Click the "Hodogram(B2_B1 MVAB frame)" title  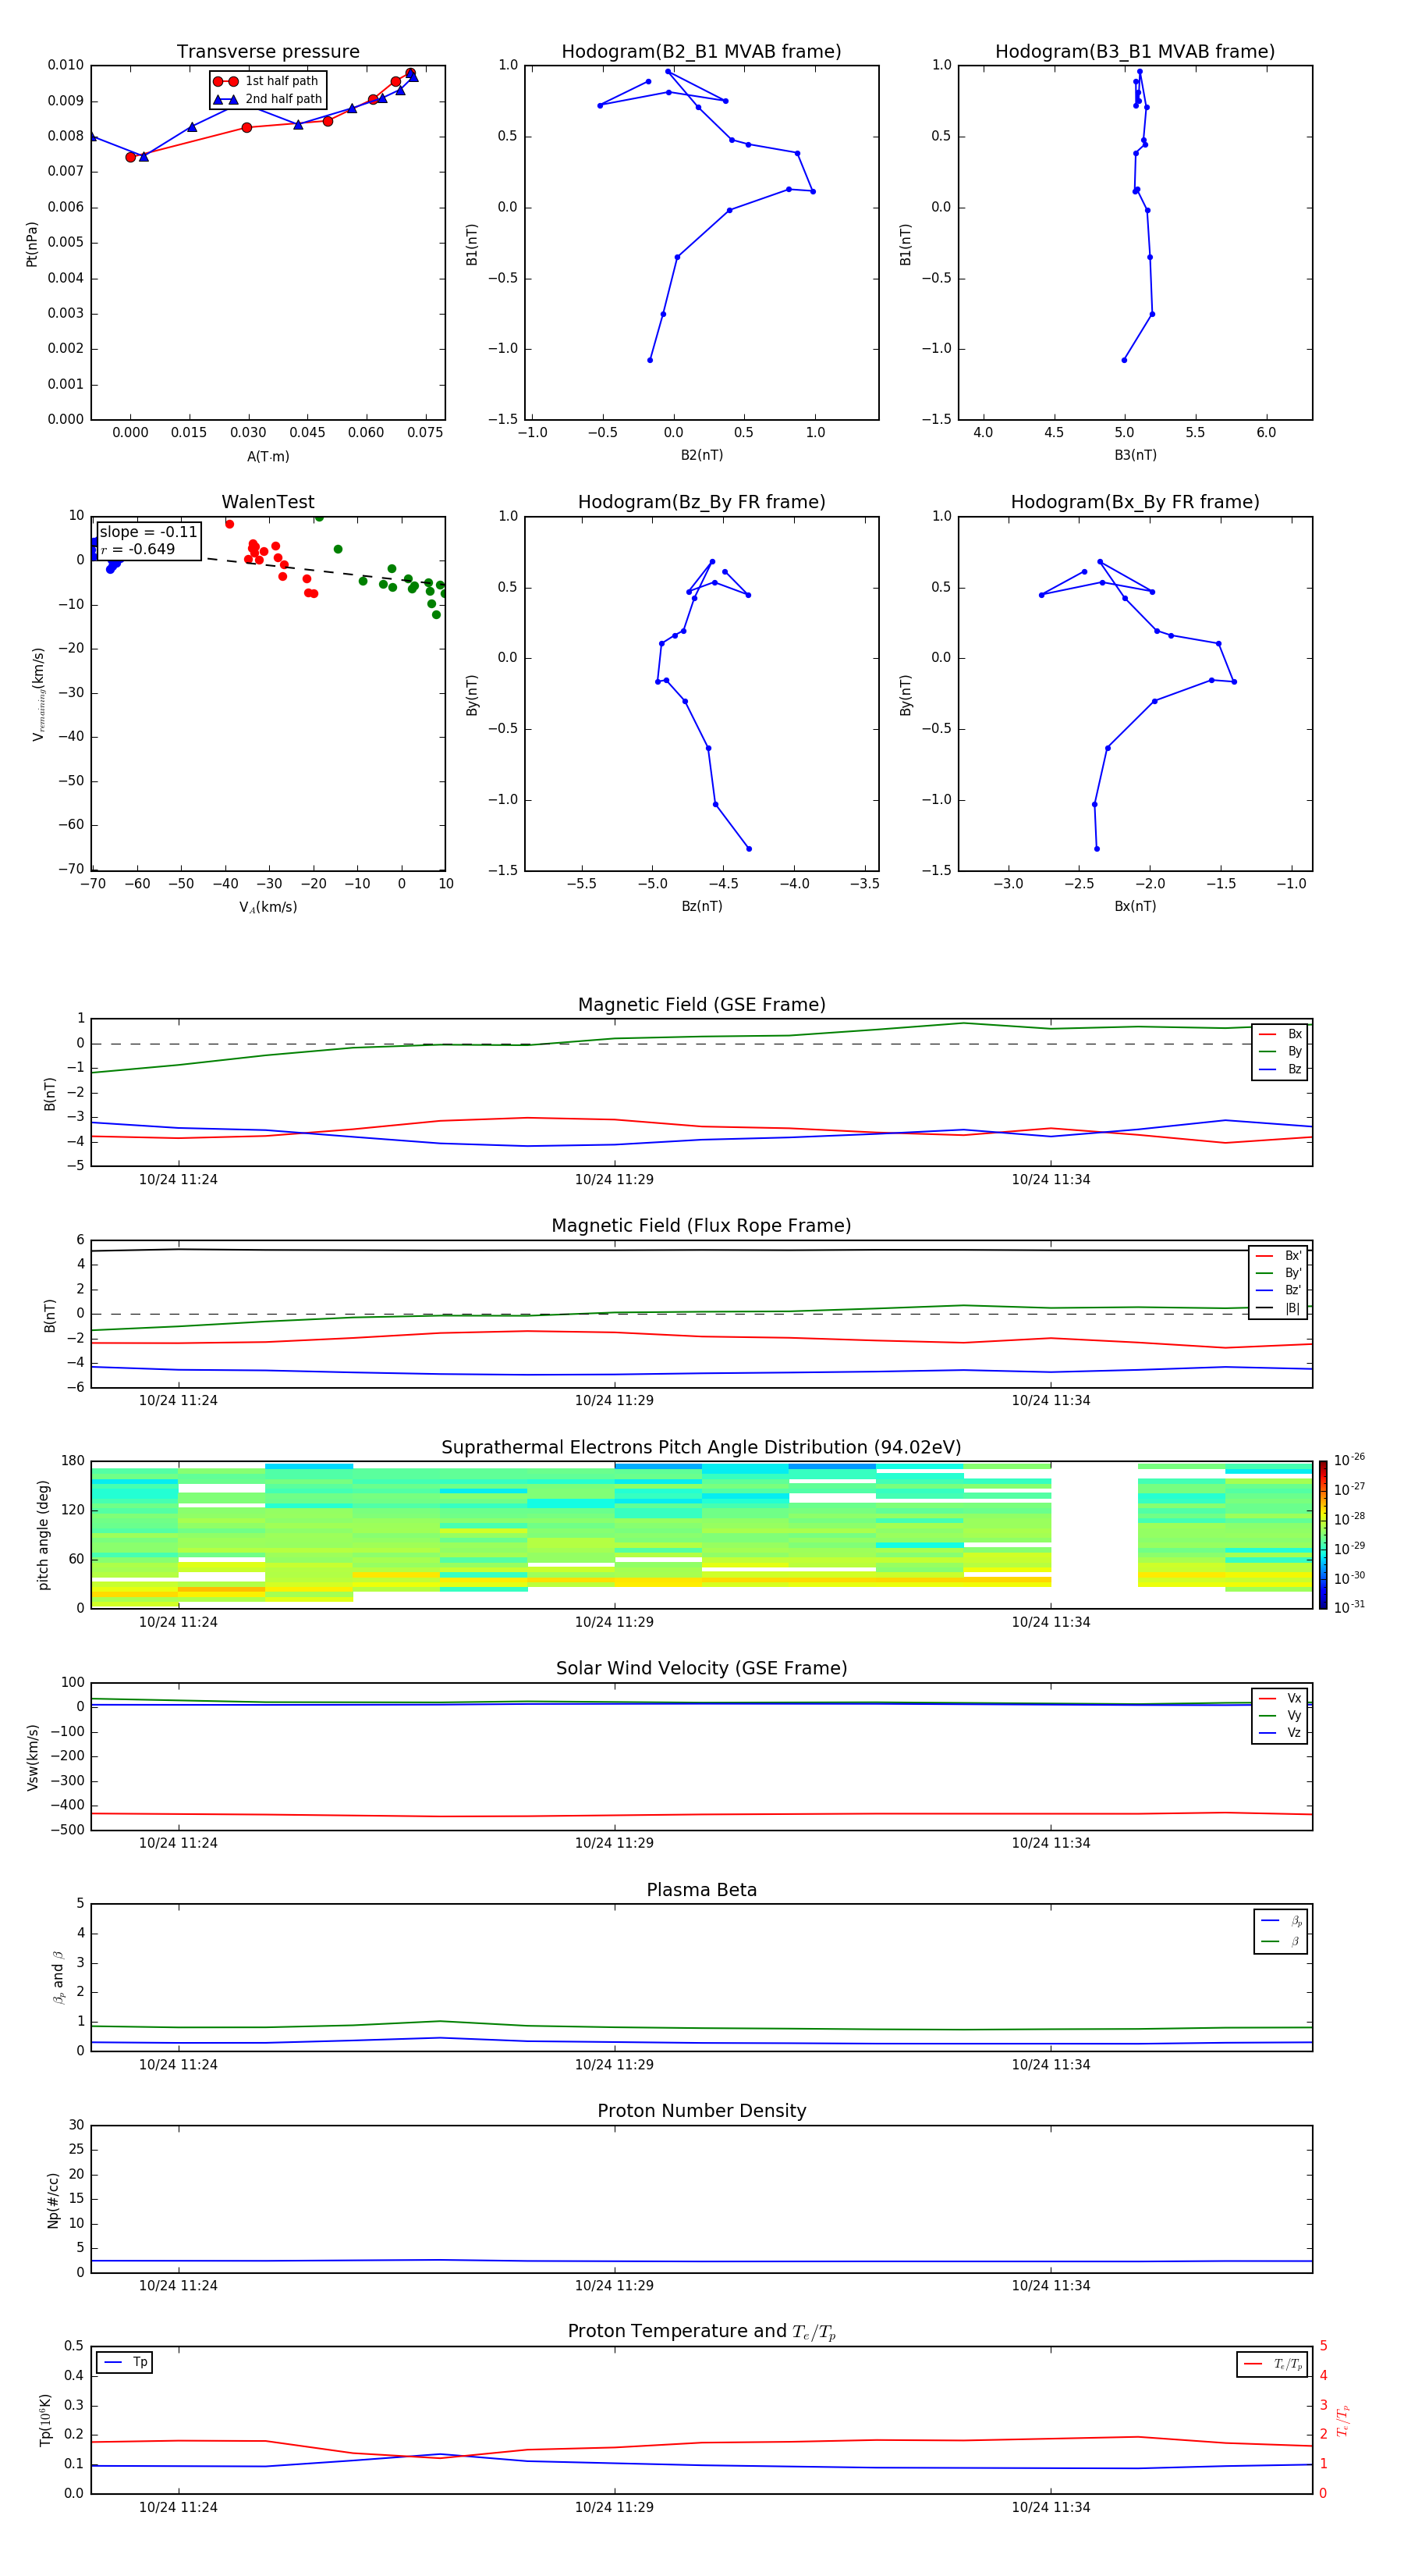(701, 52)
